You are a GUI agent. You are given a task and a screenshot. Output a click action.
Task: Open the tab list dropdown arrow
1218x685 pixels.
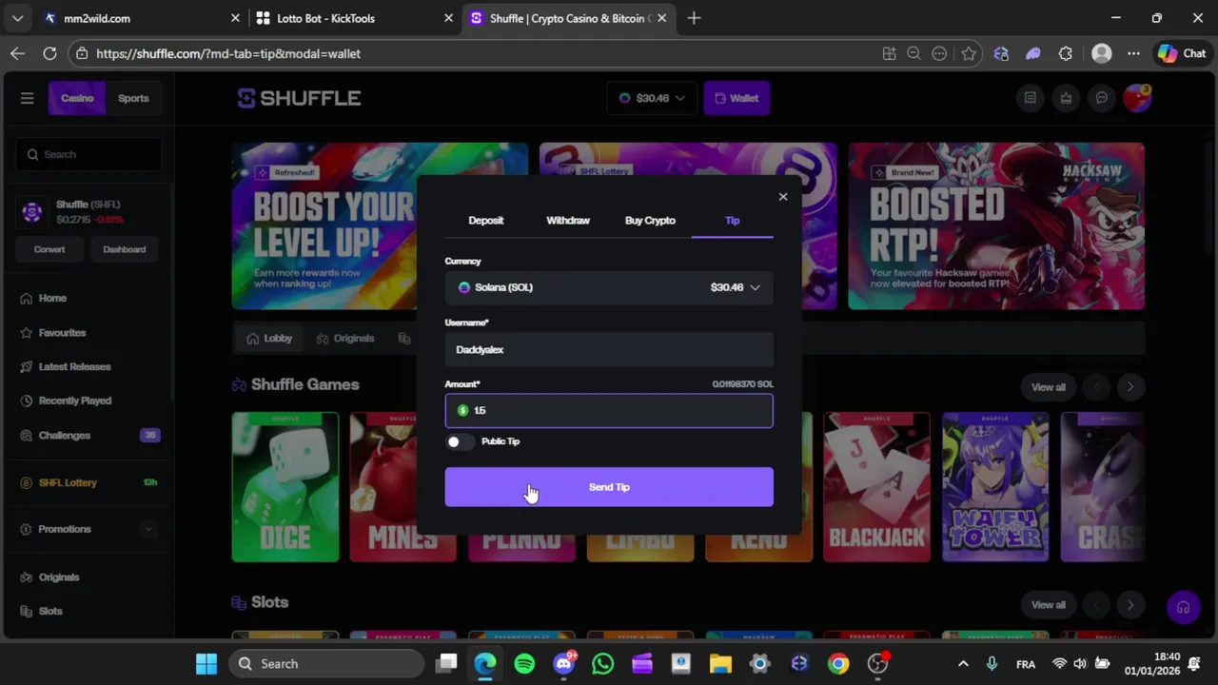click(17, 18)
